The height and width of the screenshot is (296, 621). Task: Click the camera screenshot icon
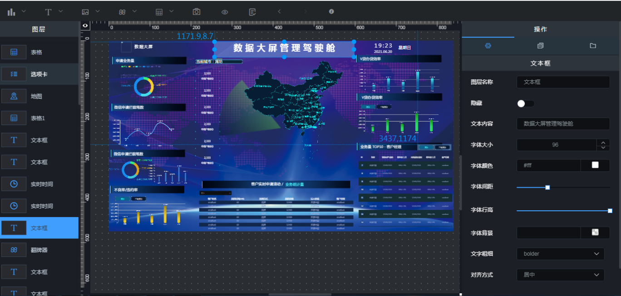coord(196,12)
